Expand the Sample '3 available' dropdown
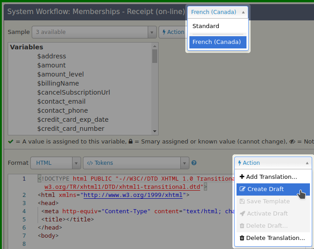 tap(94, 32)
